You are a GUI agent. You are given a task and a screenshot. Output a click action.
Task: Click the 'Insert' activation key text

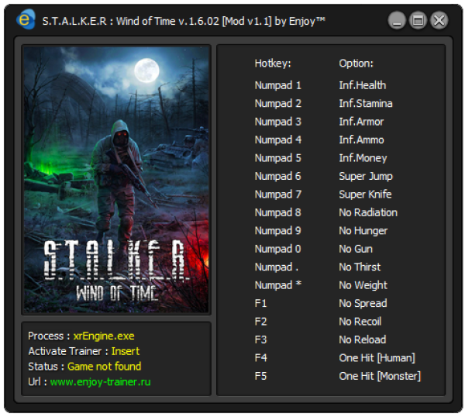pos(125,351)
